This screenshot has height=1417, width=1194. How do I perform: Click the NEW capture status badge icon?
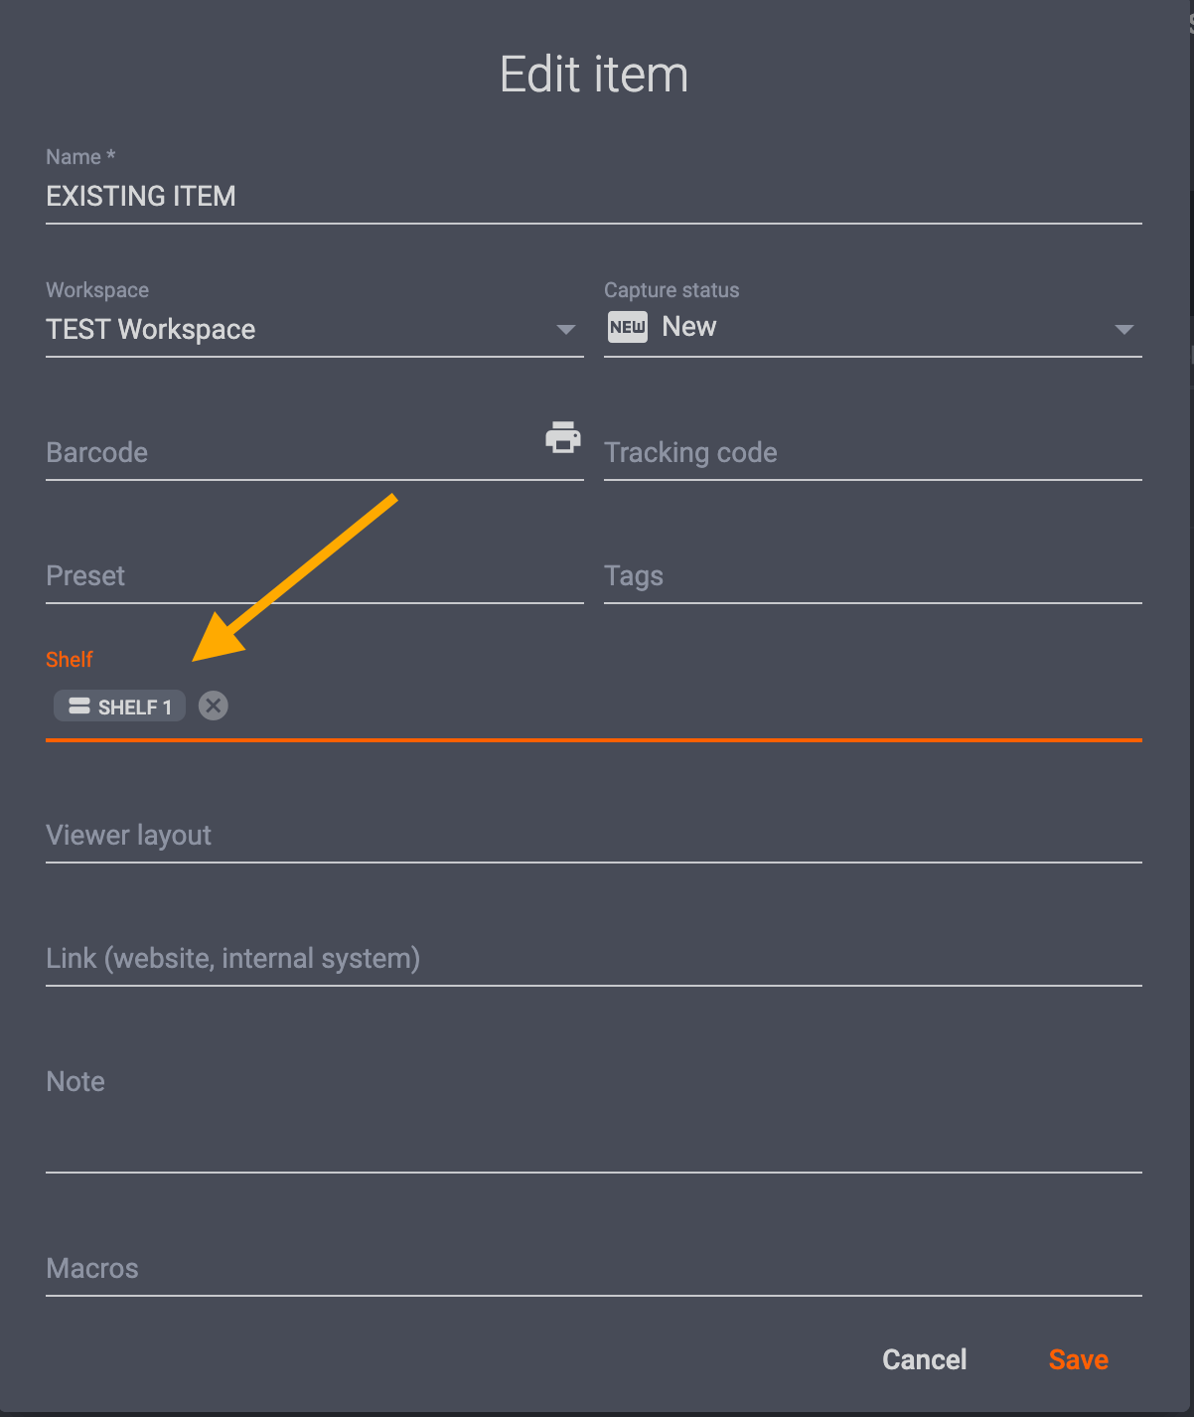(628, 327)
